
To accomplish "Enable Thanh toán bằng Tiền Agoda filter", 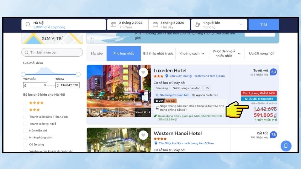I will pos(25,117).
